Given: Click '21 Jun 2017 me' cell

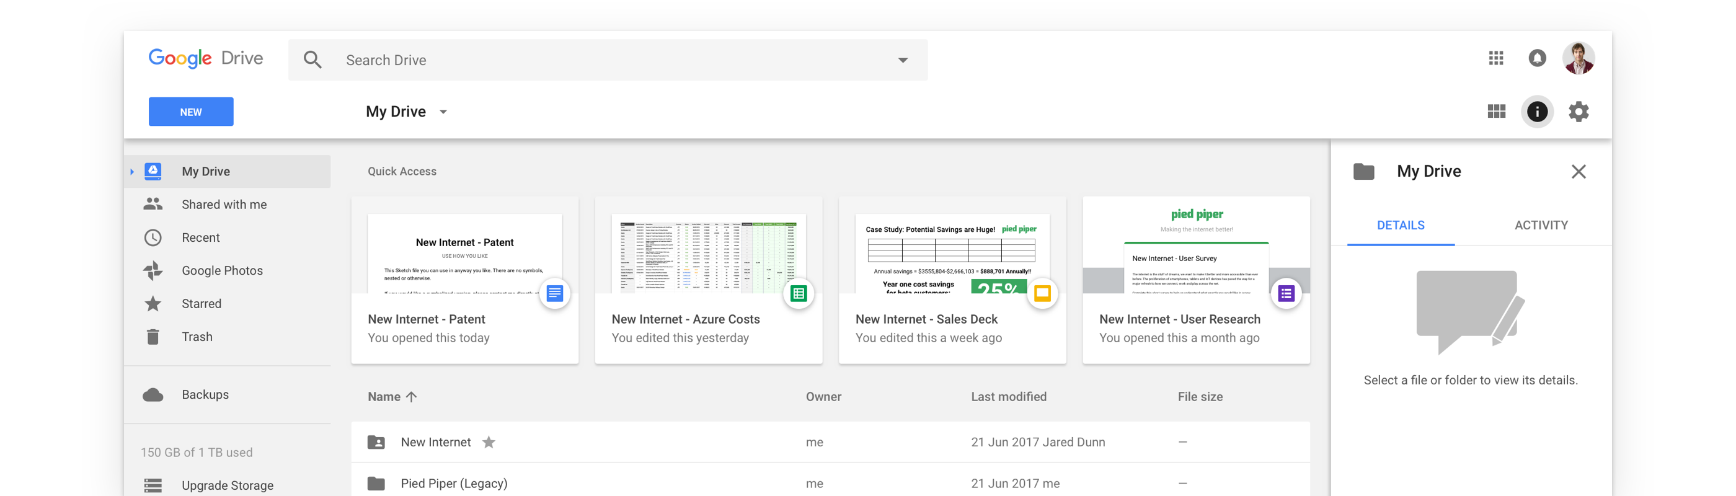Looking at the screenshot, I should click(x=1015, y=483).
